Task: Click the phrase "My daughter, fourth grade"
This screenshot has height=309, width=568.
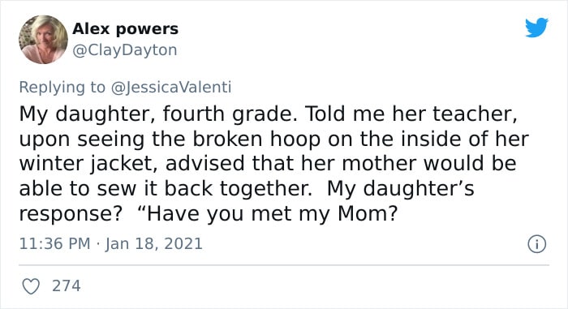Action: pos(156,114)
